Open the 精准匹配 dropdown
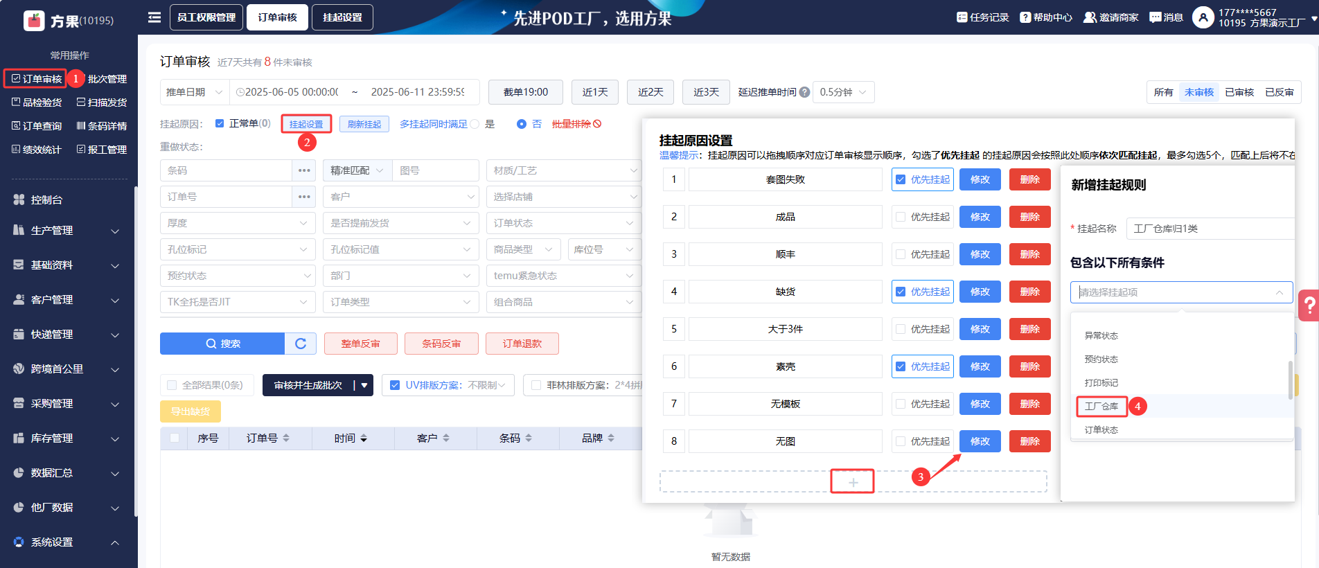The height and width of the screenshot is (568, 1319). tap(357, 170)
